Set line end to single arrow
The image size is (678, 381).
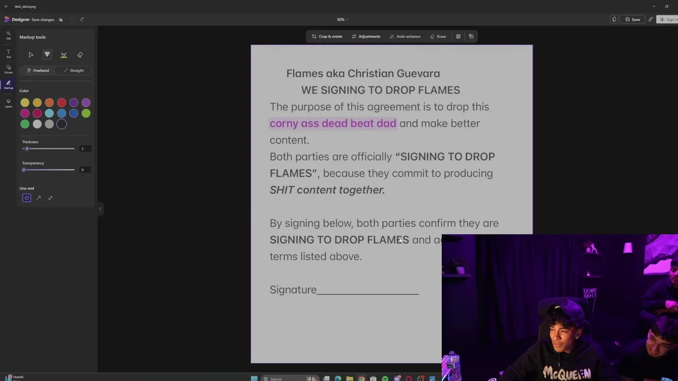[x=39, y=198]
